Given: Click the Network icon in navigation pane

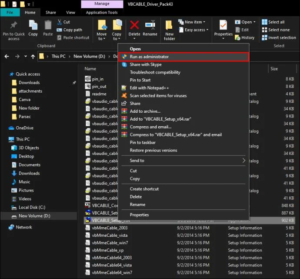Looking at the screenshot, I should [11, 227].
